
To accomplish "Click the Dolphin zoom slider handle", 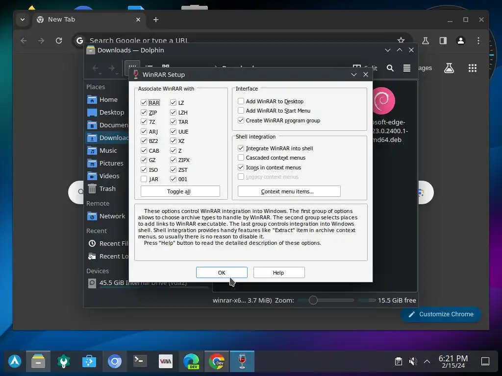I will point(313,300).
